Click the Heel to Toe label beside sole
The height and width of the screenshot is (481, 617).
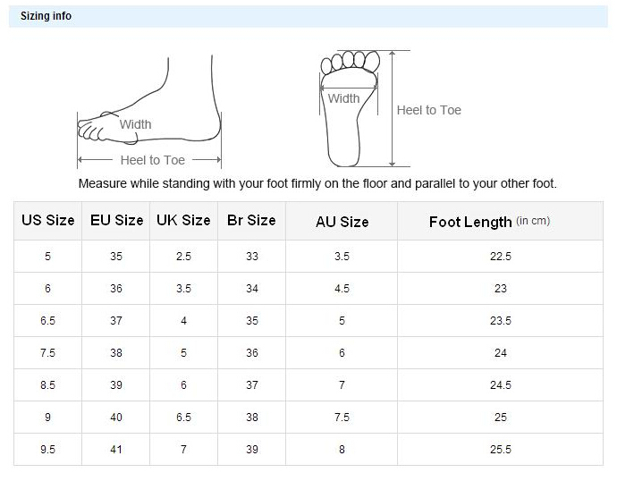pos(429,110)
